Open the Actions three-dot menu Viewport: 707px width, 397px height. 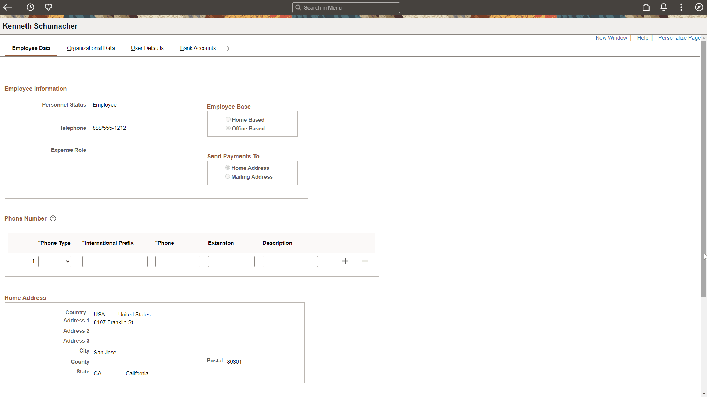[x=681, y=7]
